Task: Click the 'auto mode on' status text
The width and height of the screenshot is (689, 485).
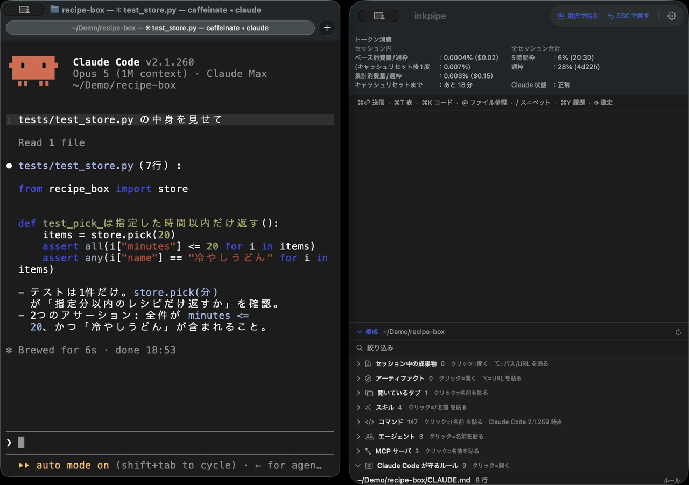Action: click(x=73, y=466)
